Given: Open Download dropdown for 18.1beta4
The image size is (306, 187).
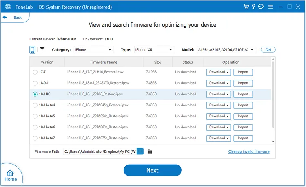Looking at the screenshot, I should (219, 105).
